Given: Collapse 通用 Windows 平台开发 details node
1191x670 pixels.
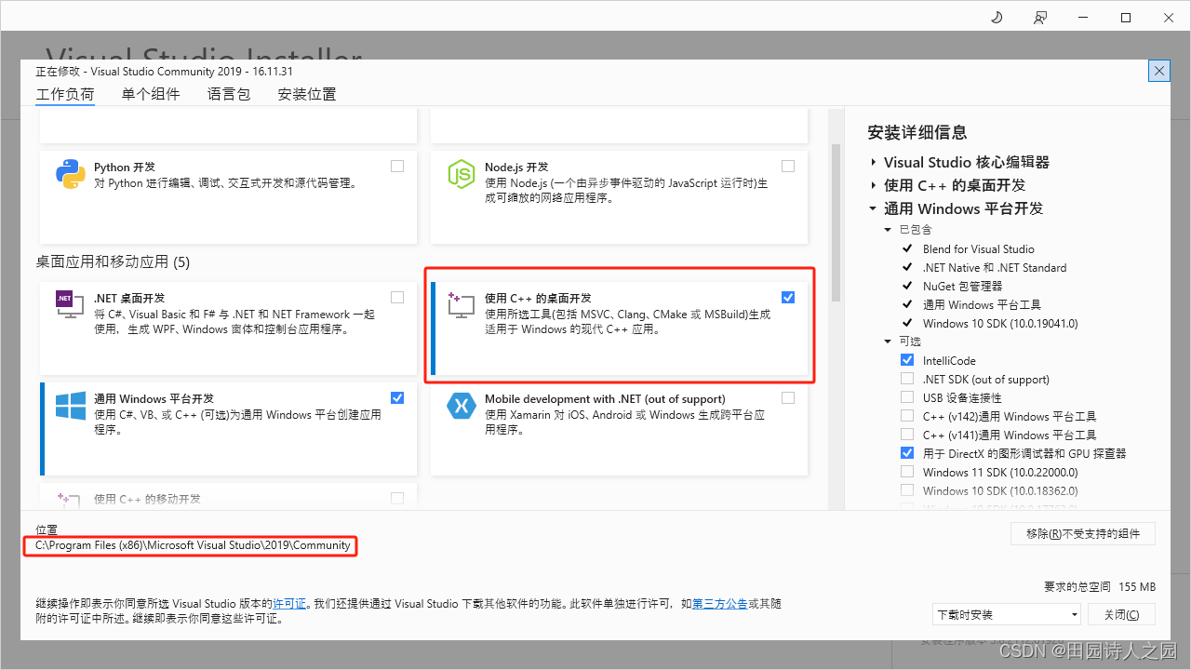Looking at the screenshot, I should pyautogui.click(x=874, y=208).
